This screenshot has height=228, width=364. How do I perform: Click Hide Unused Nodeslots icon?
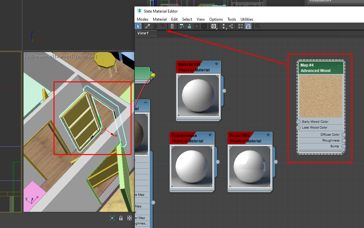click(x=189, y=26)
